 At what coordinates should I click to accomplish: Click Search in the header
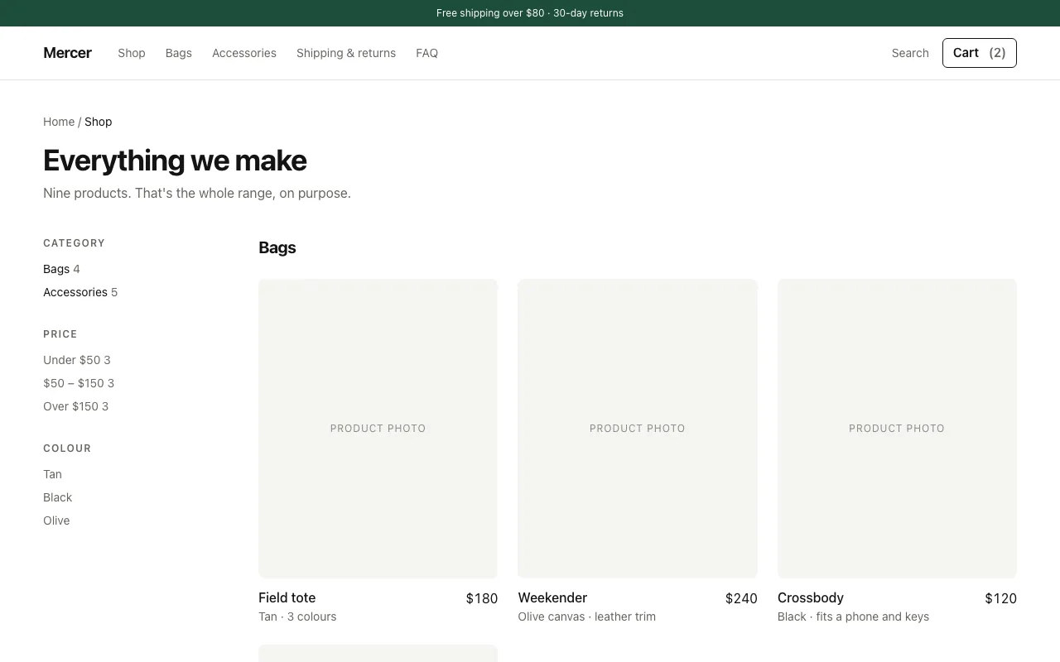coord(910,53)
